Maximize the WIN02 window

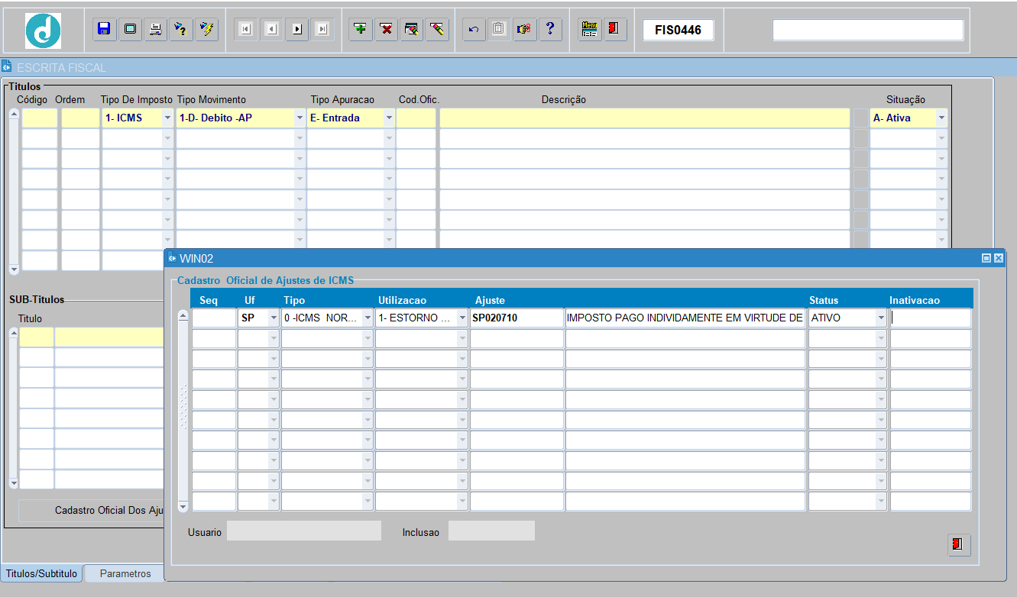point(986,259)
